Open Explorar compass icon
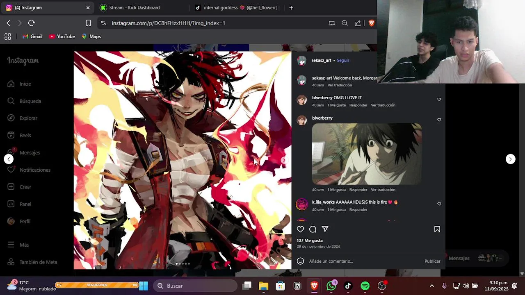Viewport: 525px width, 295px height. click(11, 118)
